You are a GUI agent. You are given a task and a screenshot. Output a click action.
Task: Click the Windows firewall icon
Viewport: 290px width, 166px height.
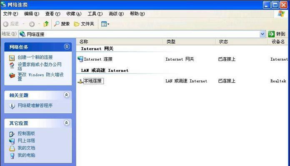[12, 76]
